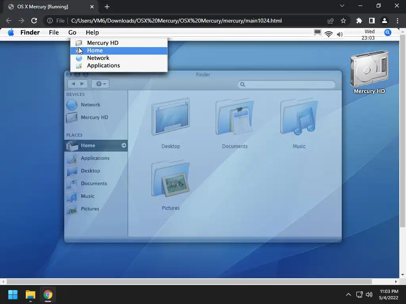Open the Windows Start menu
Screen dimensions: 406x304
(13, 294)
